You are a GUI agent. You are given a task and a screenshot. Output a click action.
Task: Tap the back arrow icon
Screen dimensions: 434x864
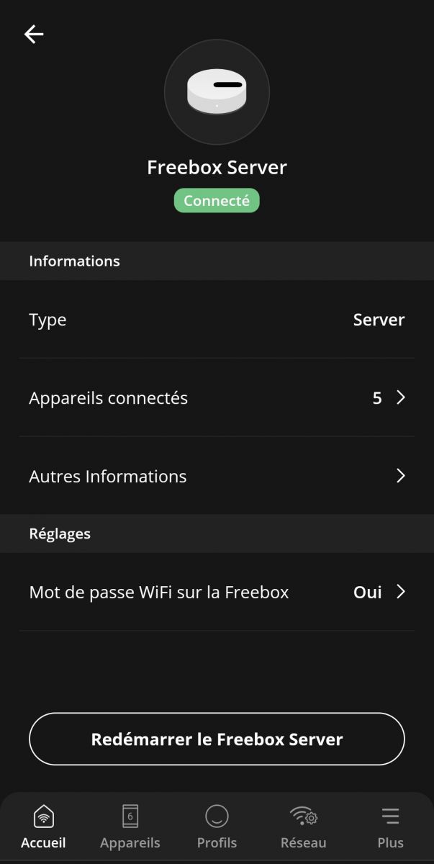click(34, 34)
